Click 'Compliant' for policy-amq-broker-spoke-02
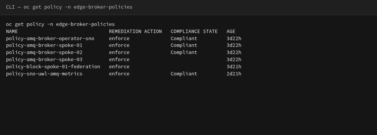 click(184, 52)
